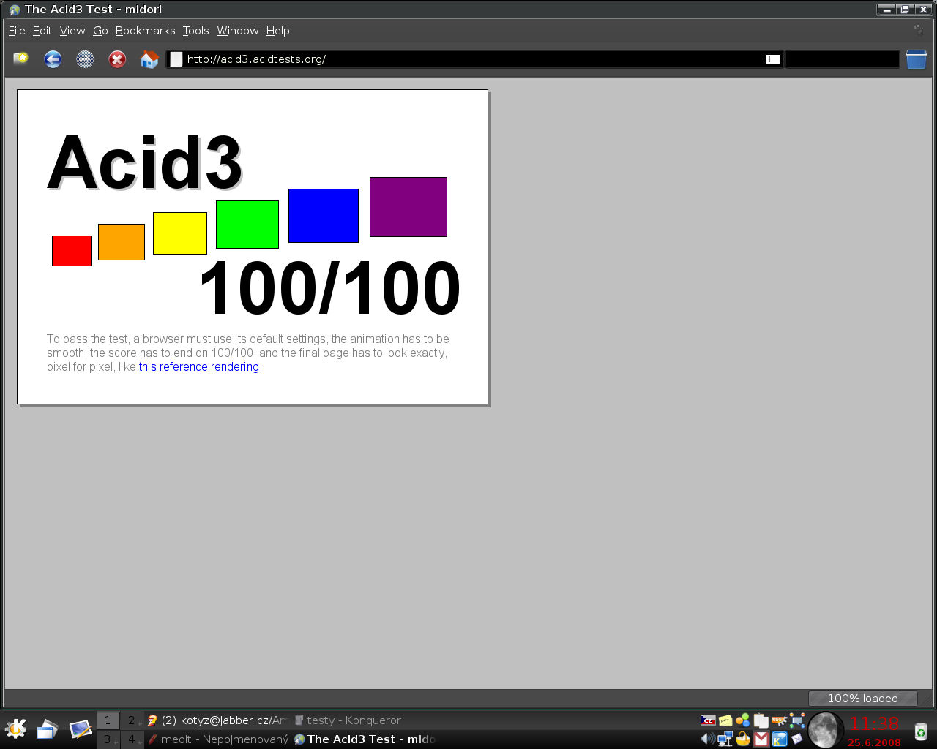Open the KDE K menu launcher

pyautogui.click(x=15, y=729)
